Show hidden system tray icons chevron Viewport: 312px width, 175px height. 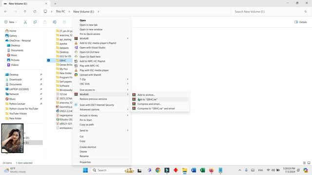[x=240, y=170]
